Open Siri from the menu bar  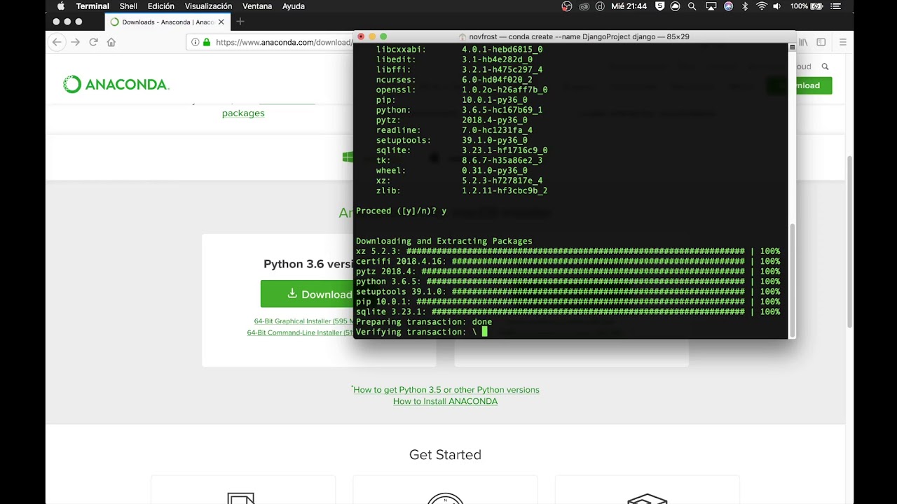[x=728, y=6]
